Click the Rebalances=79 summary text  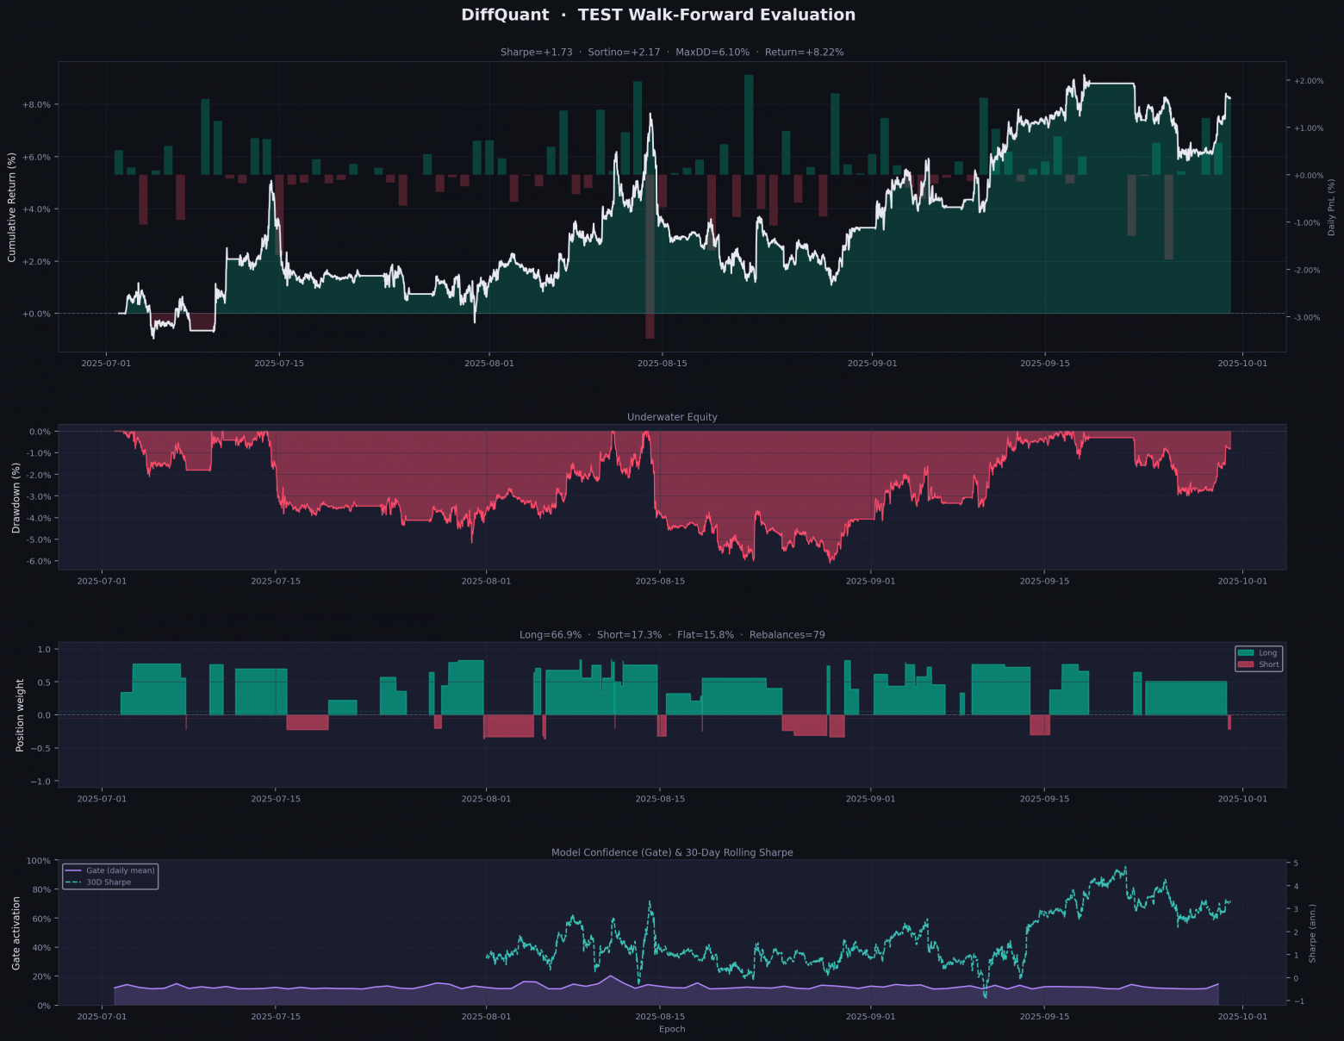tap(788, 634)
